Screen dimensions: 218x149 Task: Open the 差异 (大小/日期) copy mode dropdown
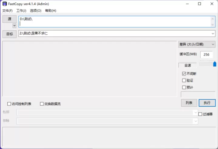[x=197, y=44]
